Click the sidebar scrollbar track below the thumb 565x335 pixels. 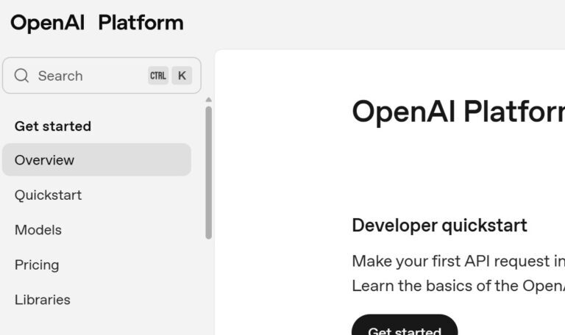pos(208,287)
